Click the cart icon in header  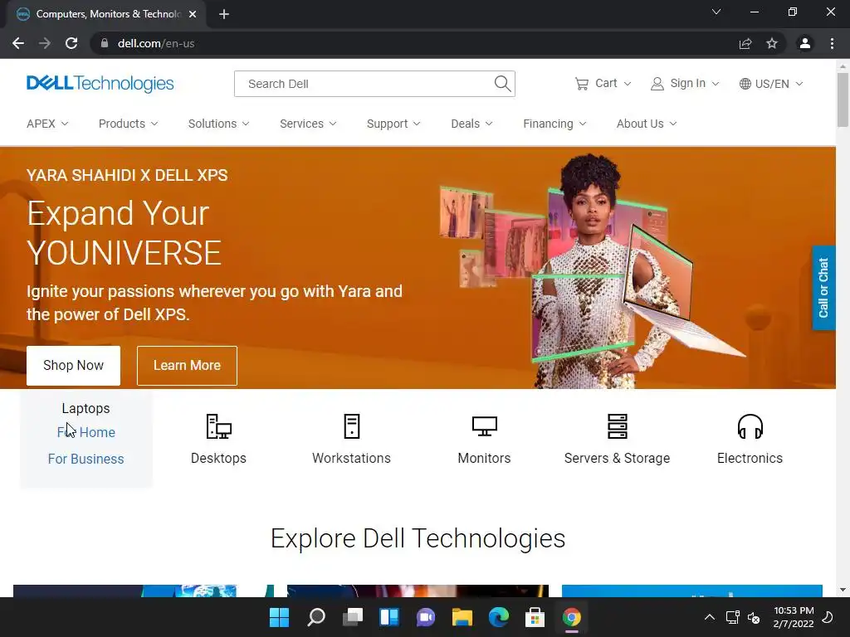click(582, 84)
